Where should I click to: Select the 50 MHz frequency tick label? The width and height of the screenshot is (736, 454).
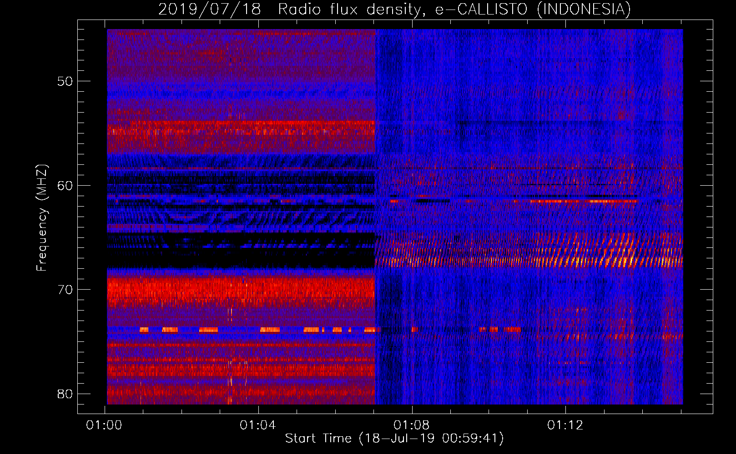click(x=65, y=81)
